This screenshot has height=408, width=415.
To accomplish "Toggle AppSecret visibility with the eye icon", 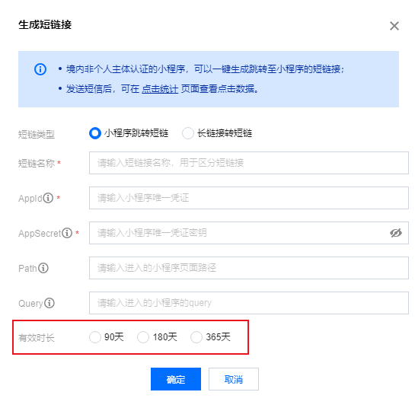I will [x=396, y=233].
